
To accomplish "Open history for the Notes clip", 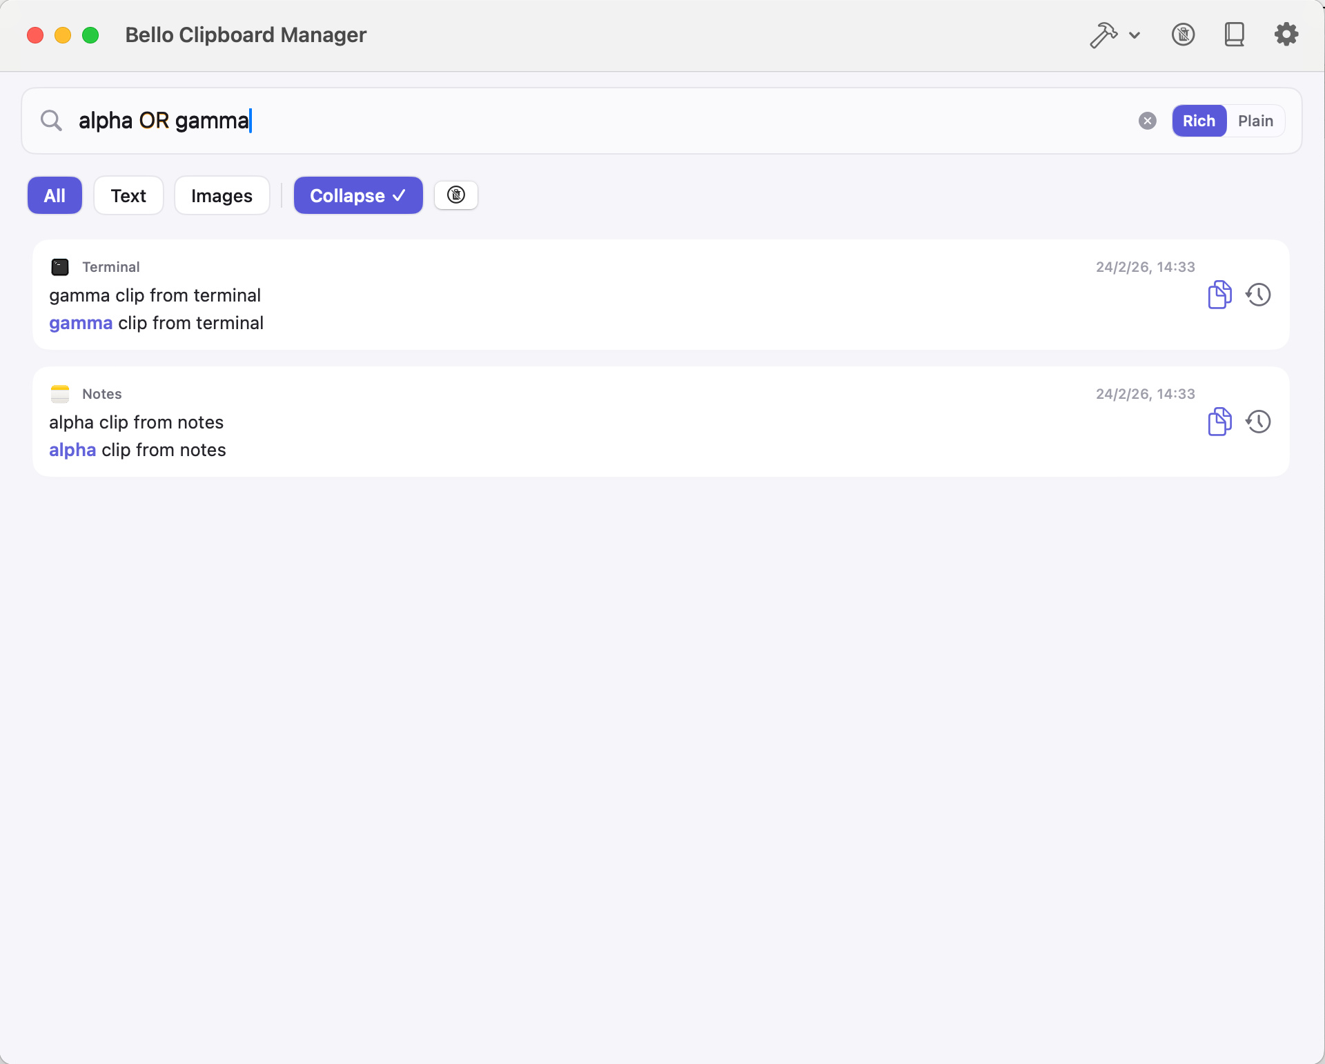I will [1258, 422].
